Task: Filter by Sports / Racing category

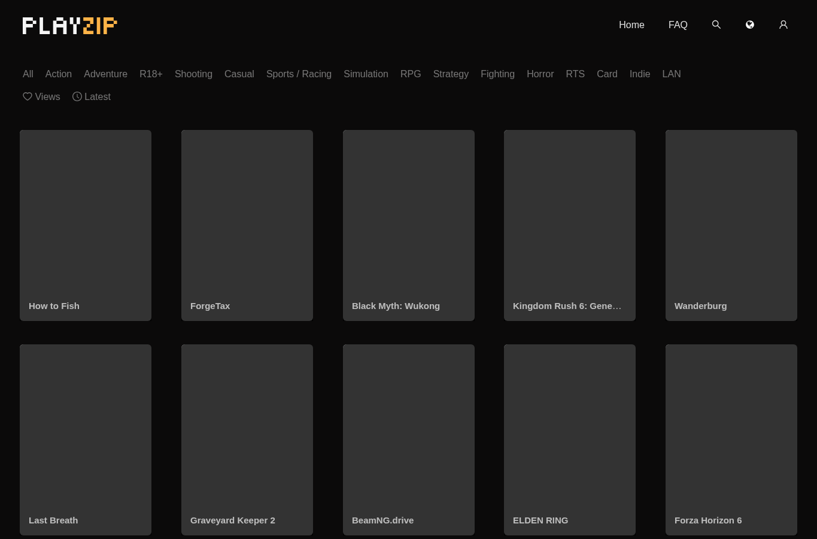Action: [x=299, y=74]
